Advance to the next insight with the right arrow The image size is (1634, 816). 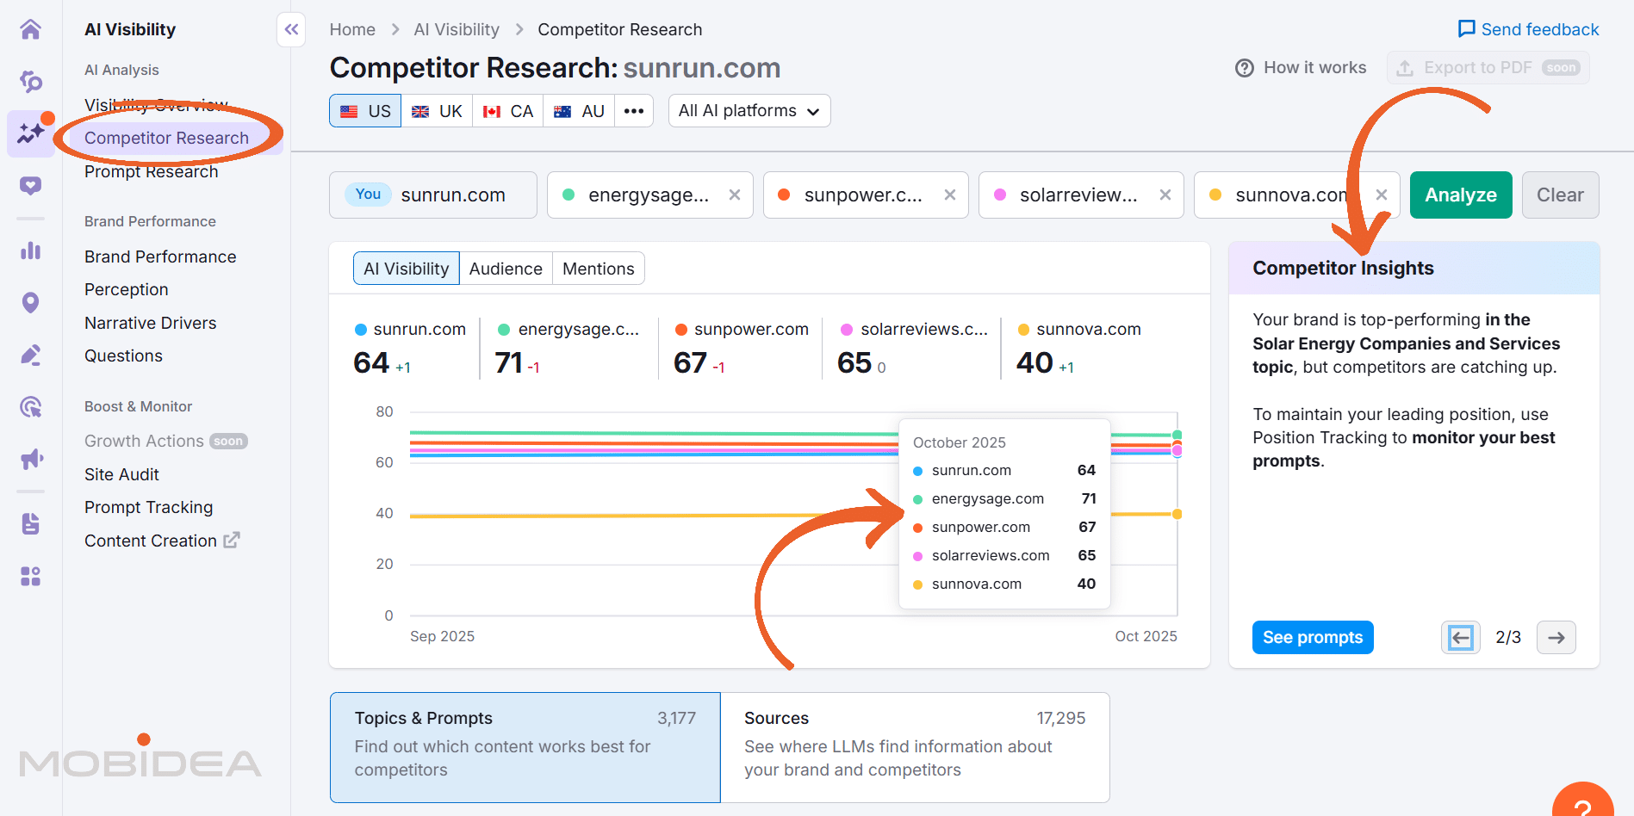tap(1556, 637)
